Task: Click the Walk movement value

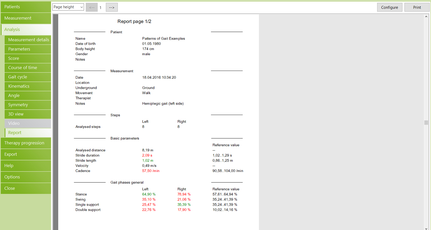Action: [x=147, y=93]
